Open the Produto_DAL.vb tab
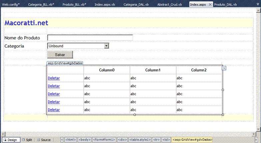 tap(225, 5)
